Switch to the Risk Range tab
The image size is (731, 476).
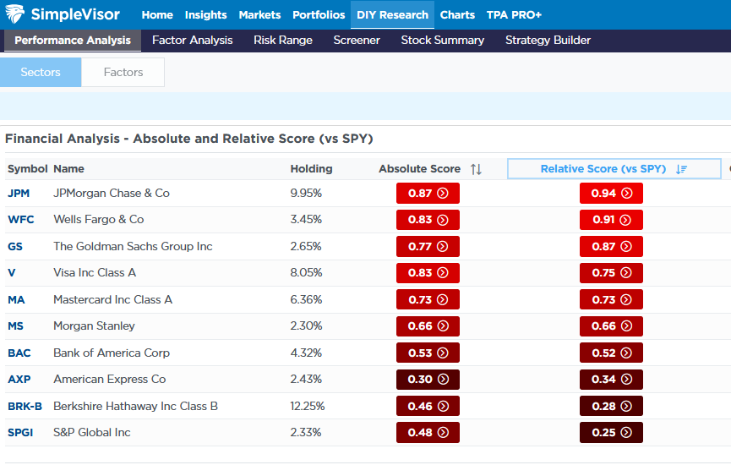tap(283, 41)
